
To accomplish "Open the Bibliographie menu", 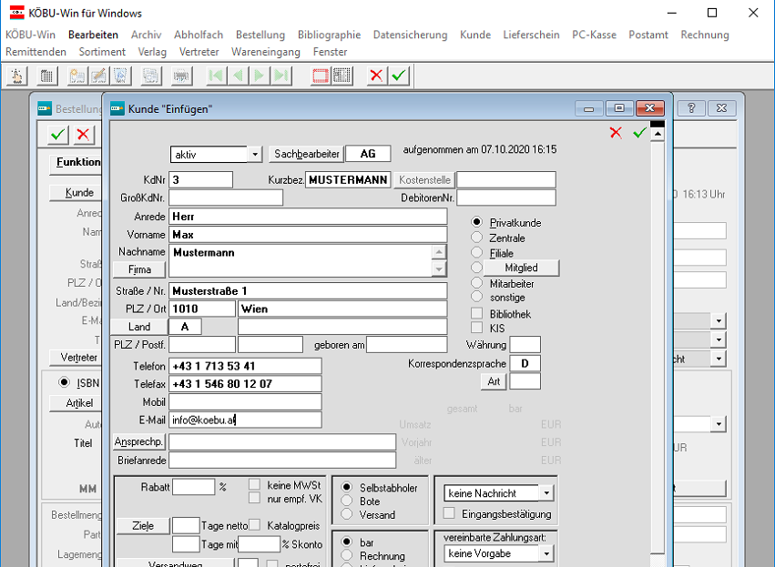I will tap(329, 35).
